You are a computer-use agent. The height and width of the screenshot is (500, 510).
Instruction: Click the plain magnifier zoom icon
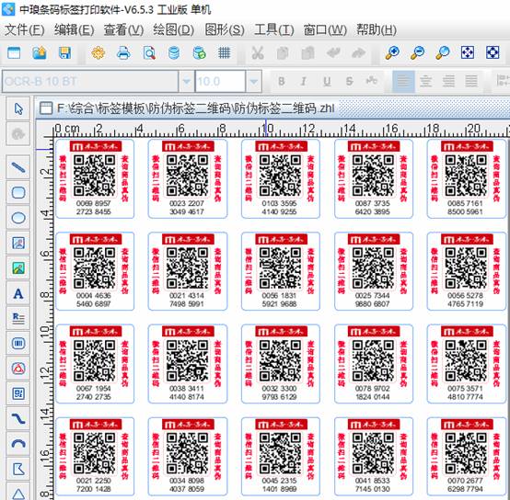pyautogui.click(x=443, y=52)
